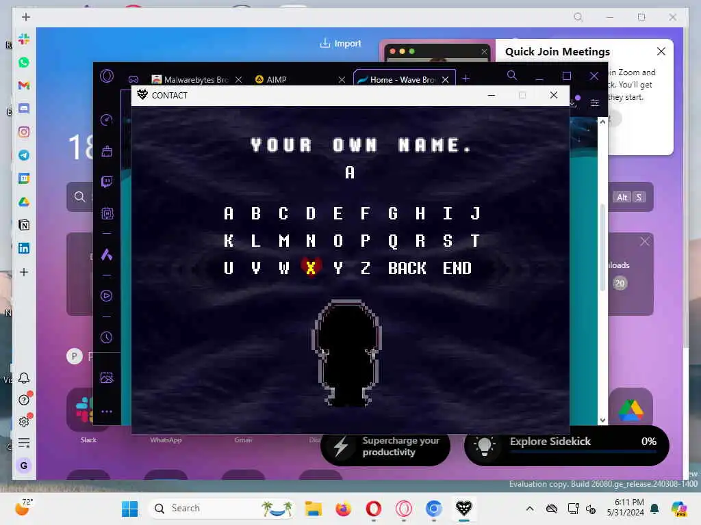Open a new Sidekick tab with plus
Viewport: 701px width, 525px height.
[26, 17]
